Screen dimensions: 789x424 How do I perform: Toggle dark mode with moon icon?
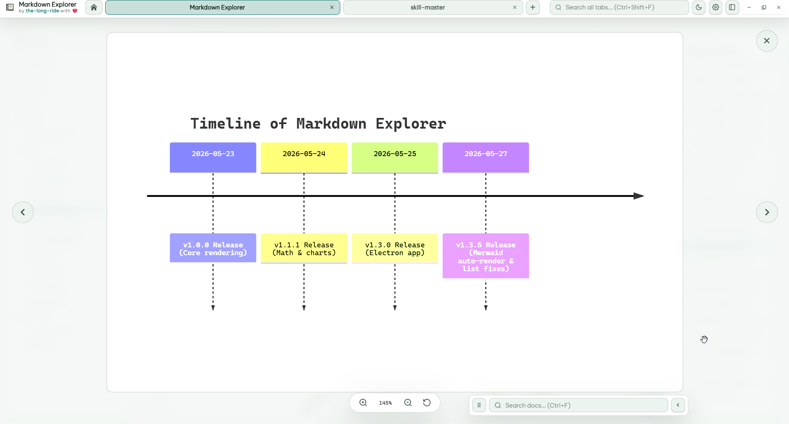699,7
